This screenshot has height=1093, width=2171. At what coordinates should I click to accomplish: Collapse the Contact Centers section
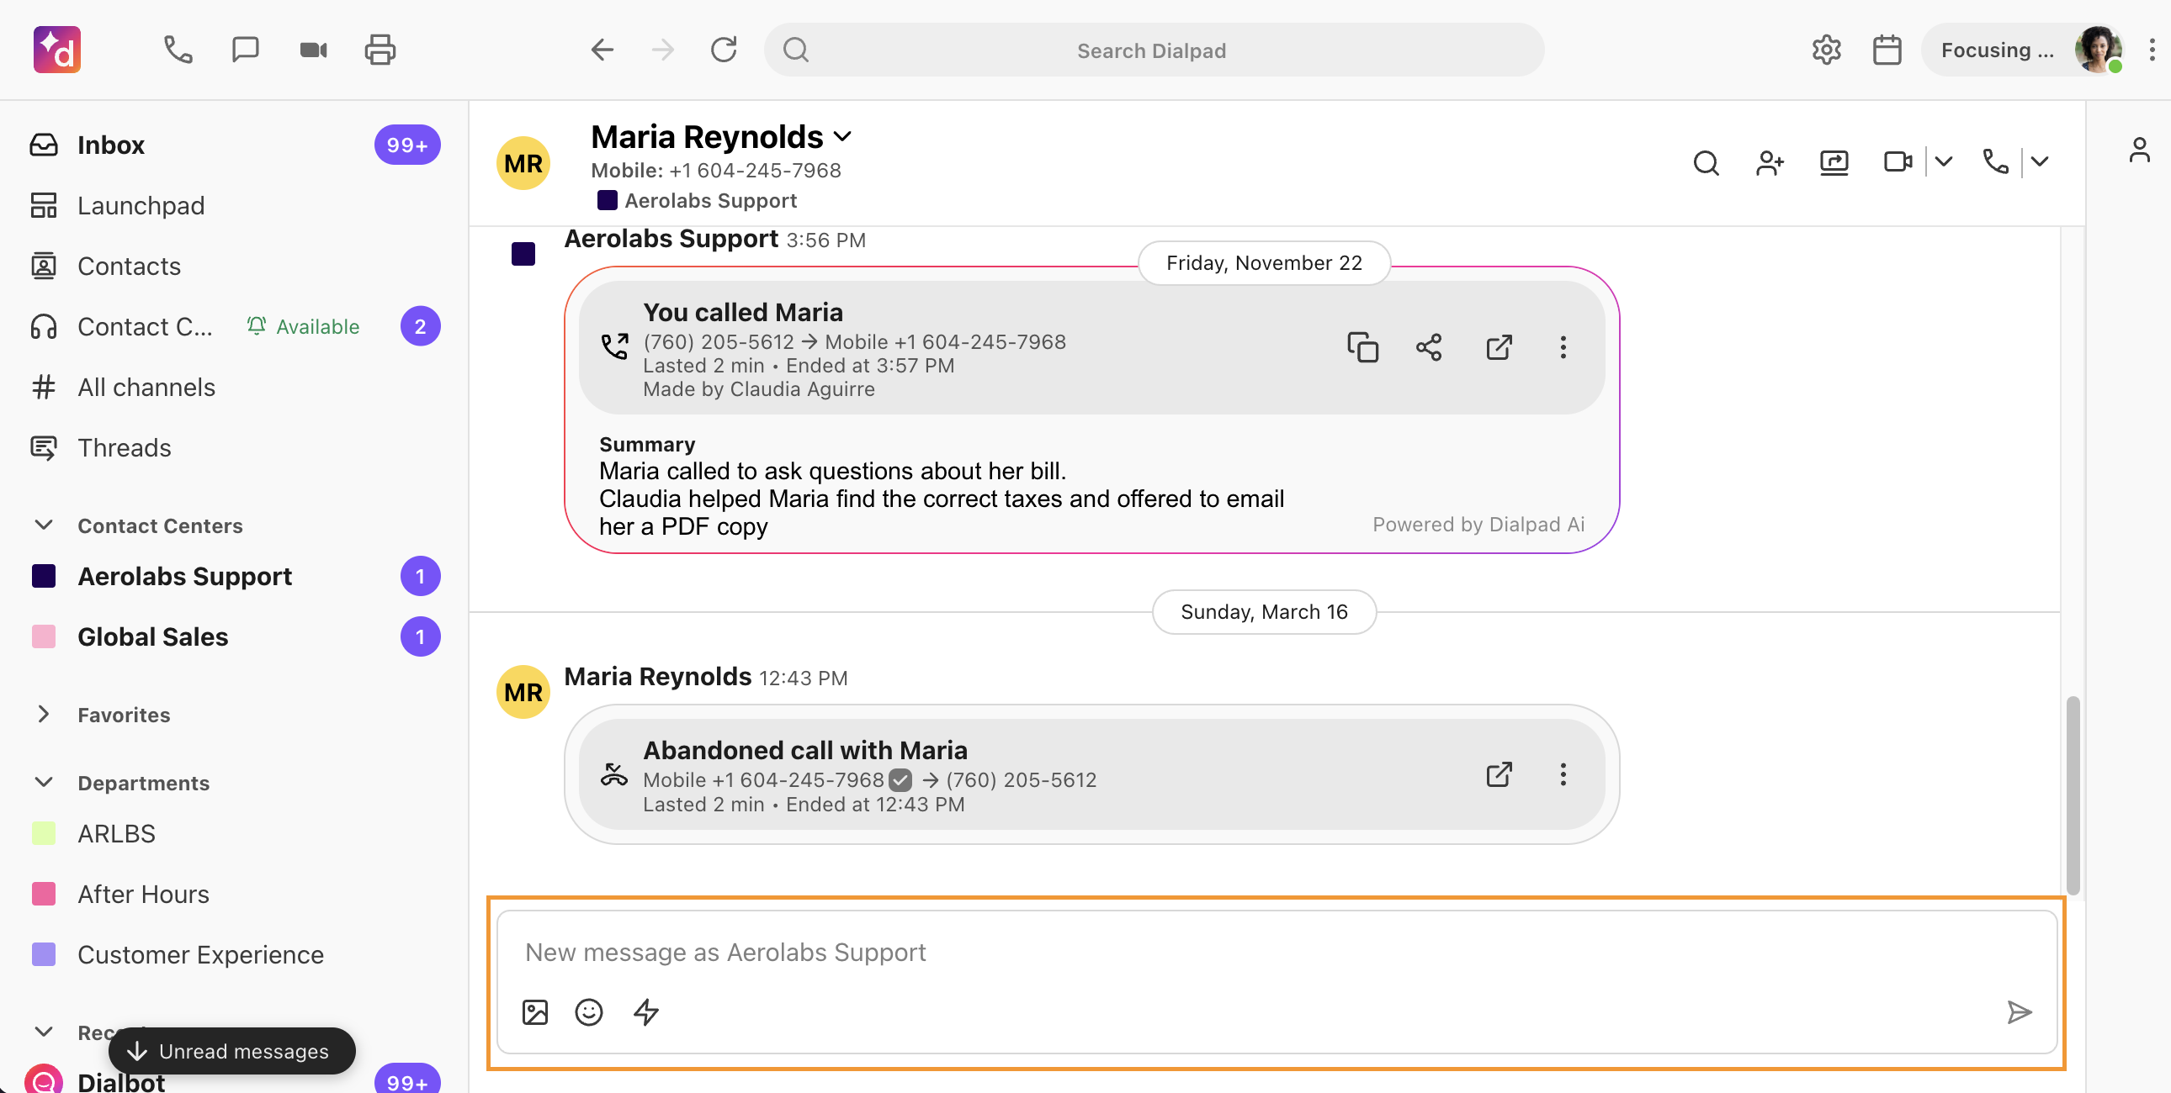44,525
